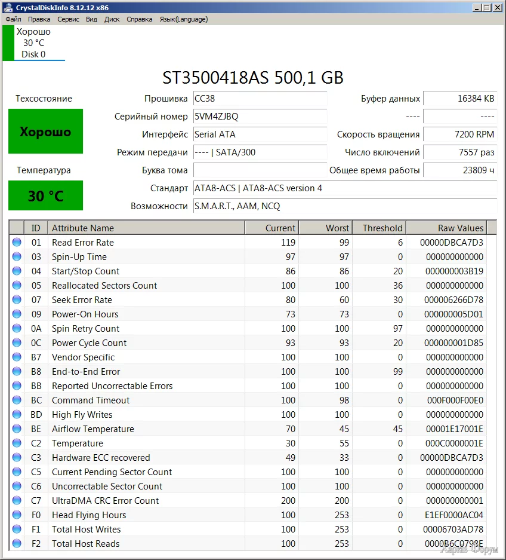
Task: Open the Сервис menu
Action: tap(68, 19)
